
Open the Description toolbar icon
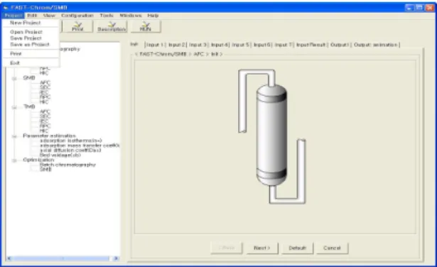click(112, 26)
